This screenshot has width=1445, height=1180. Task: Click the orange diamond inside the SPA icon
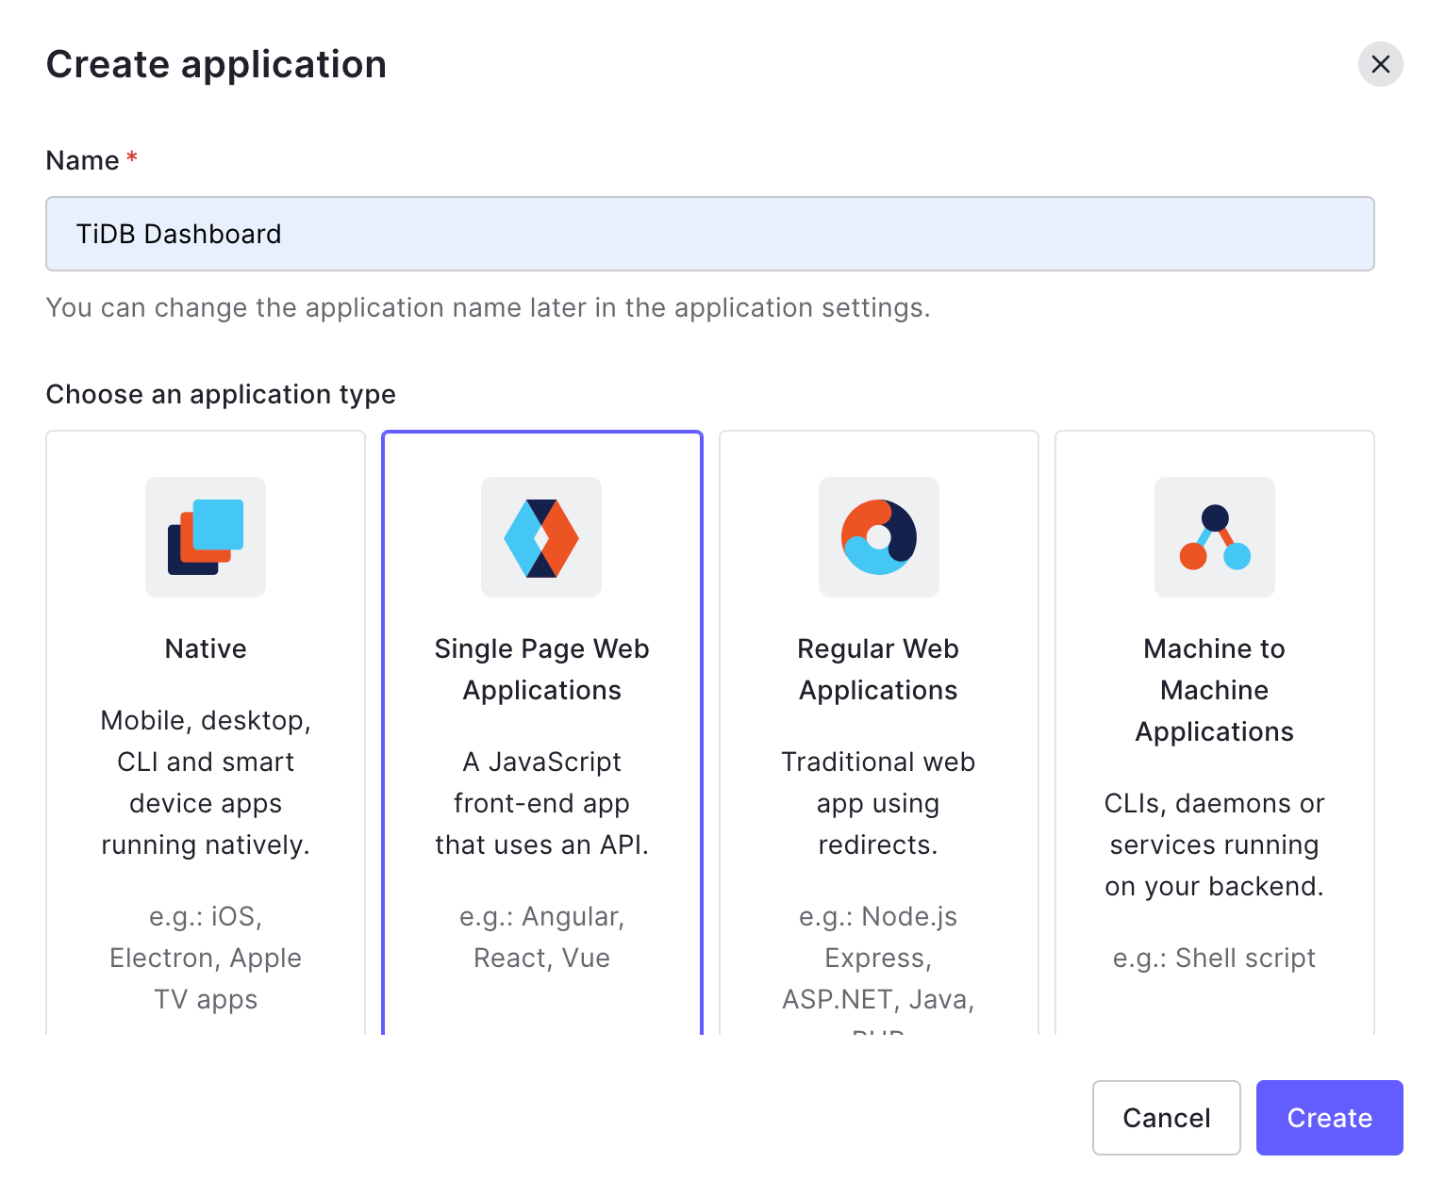(558, 537)
